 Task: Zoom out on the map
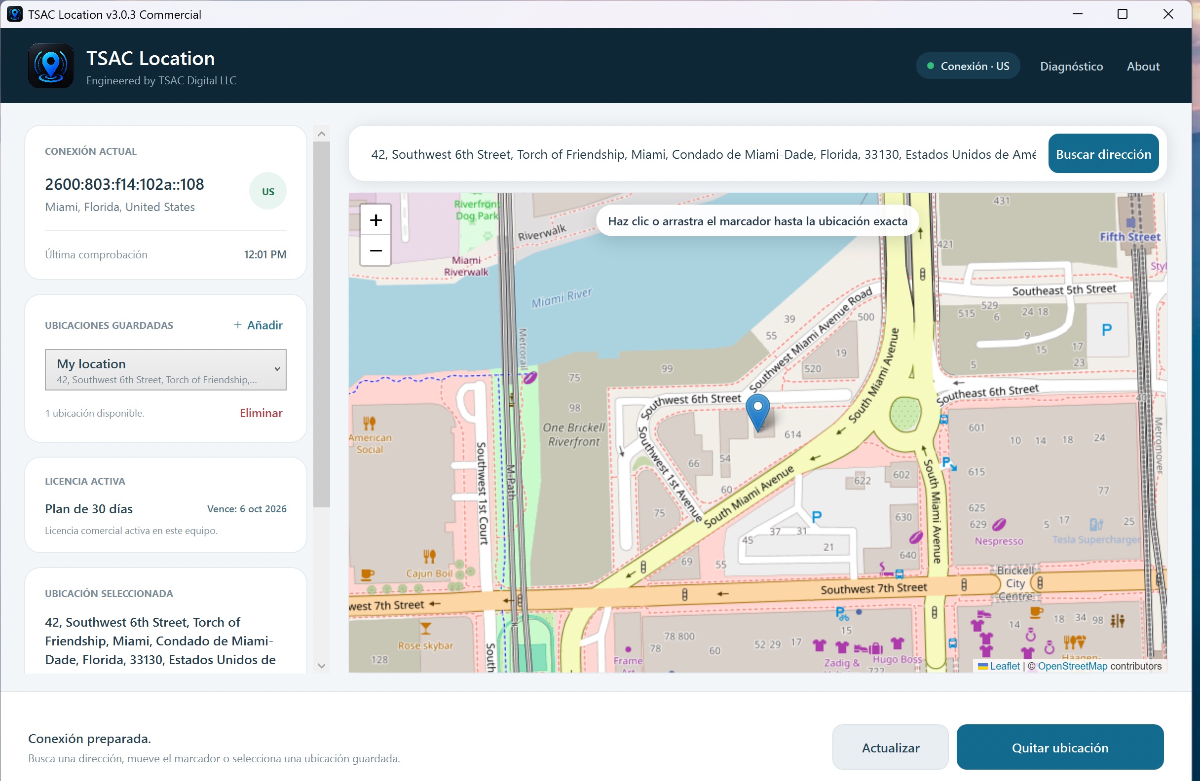(x=375, y=250)
